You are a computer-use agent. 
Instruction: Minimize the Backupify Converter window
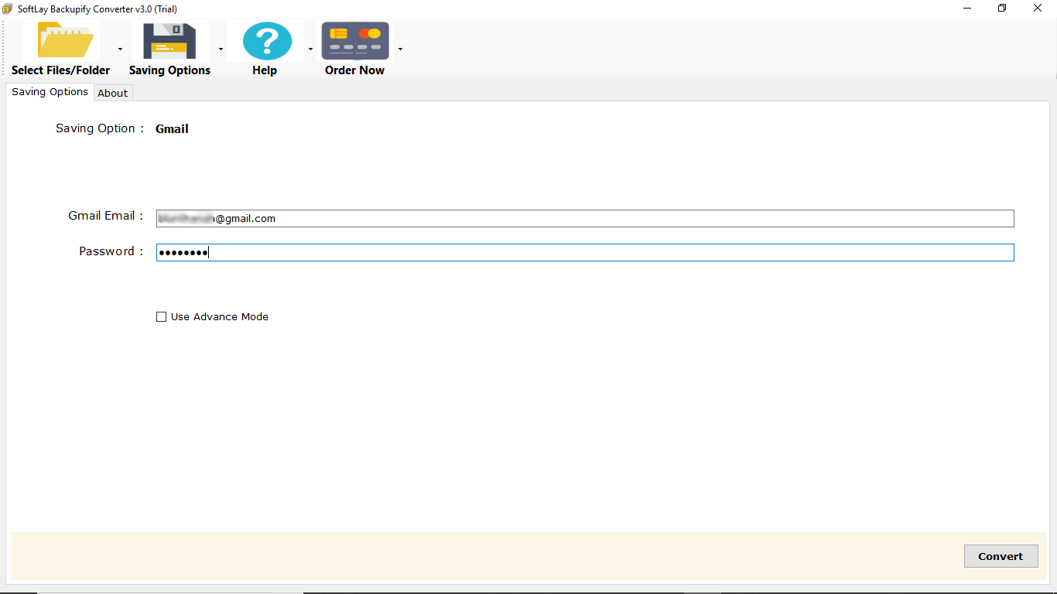coord(967,9)
